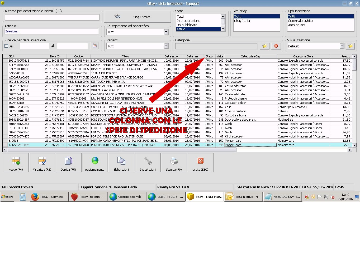Viewport: 360px width, 261px height.
Task: Open Elaborazioni button
Action: click(121, 163)
